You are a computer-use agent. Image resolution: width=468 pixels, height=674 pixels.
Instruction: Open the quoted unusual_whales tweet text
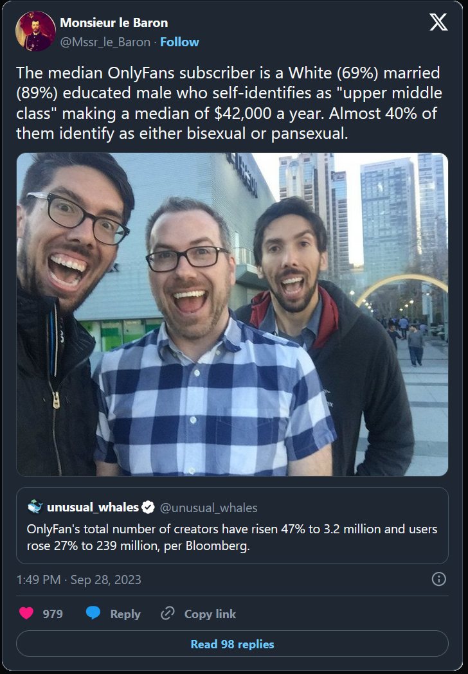pyautogui.click(x=232, y=537)
